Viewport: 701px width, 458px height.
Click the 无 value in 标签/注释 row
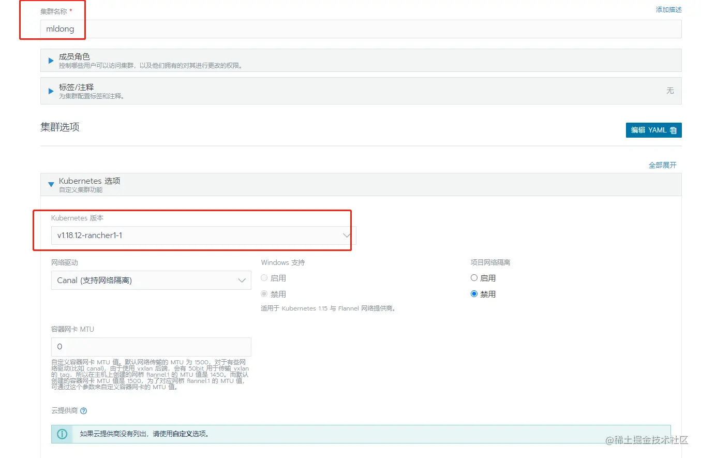click(x=670, y=91)
